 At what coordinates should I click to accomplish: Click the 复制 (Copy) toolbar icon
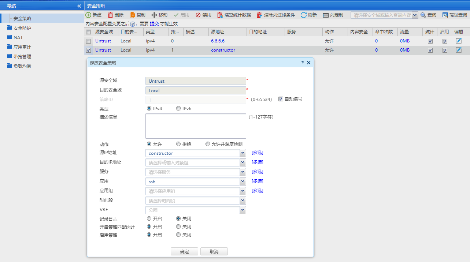(132, 15)
